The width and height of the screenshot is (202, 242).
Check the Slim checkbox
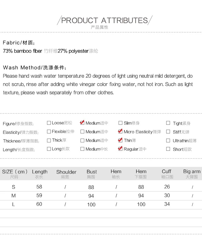[x=120, y=123]
